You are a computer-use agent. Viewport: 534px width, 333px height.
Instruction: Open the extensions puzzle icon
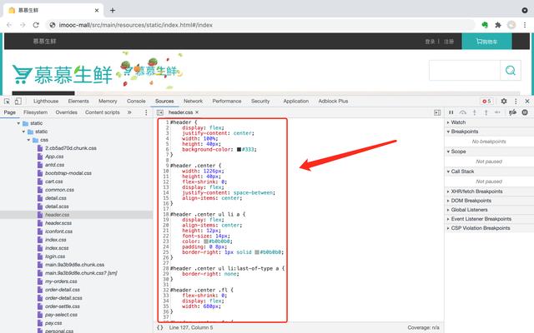click(498, 25)
